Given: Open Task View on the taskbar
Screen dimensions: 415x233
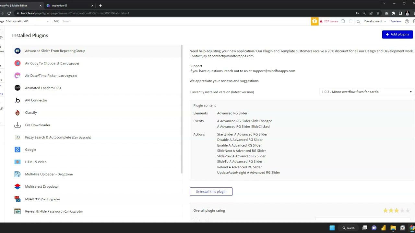Looking at the screenshot, I should pyautogui.click(x=365, y=228).
